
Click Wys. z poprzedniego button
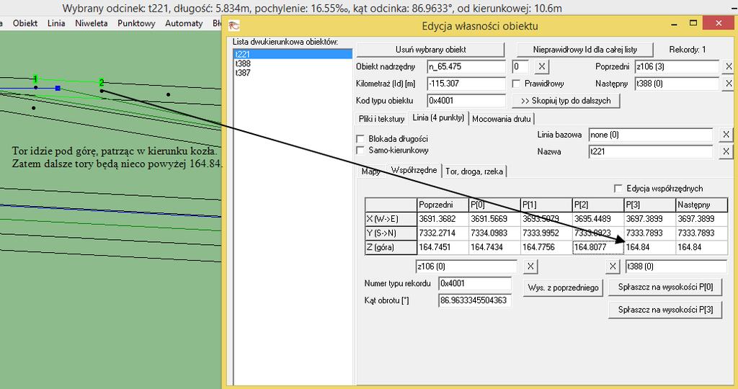pyautogui.click(x=563, y=287)
